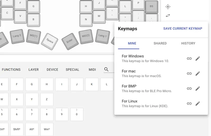211x136 pixels.
Task: Copy share link for the For mac keymap
Action: click(x=189, y=73)
